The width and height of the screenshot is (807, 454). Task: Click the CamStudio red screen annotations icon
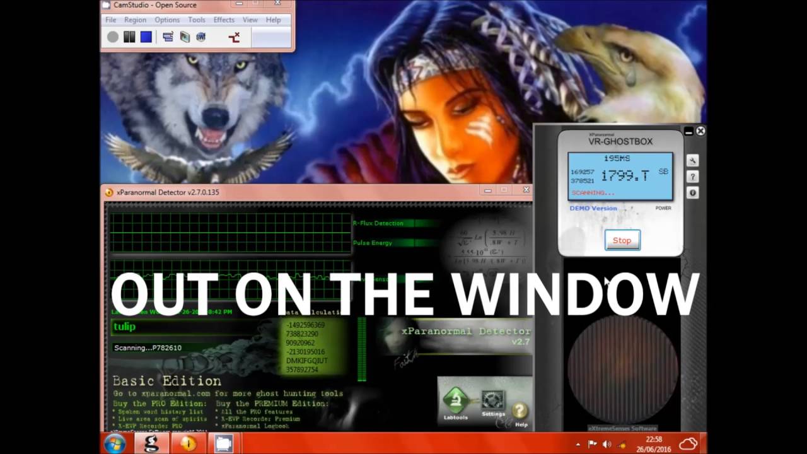click(x=234, y=37)
